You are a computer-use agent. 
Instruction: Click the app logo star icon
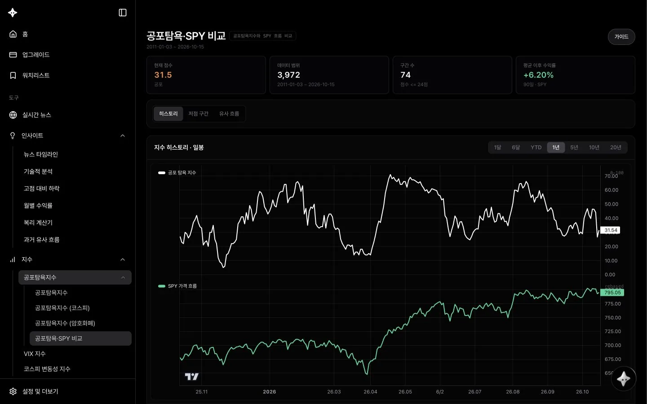click(x=13, y=13)
